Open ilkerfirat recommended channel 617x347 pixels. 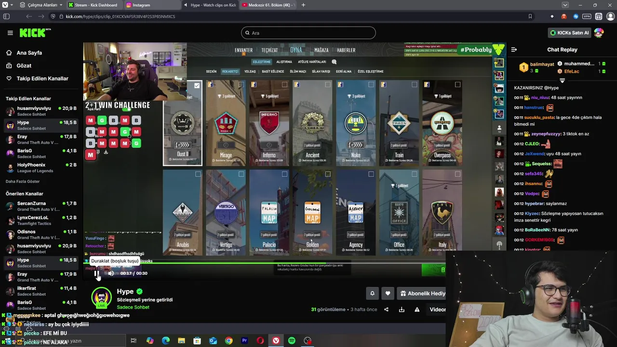[41, 291]
